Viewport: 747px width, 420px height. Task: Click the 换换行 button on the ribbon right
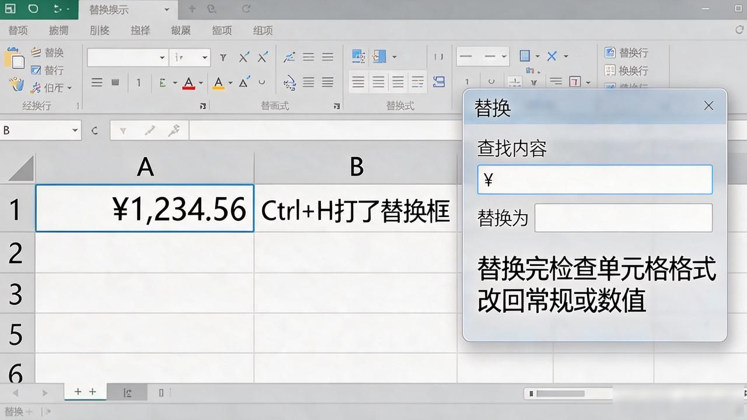pyautogui.click(x=627, y=71)
